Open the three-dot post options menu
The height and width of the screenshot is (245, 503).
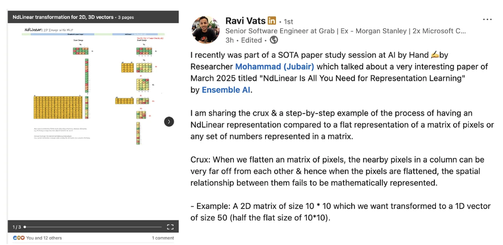click(487, 19)
